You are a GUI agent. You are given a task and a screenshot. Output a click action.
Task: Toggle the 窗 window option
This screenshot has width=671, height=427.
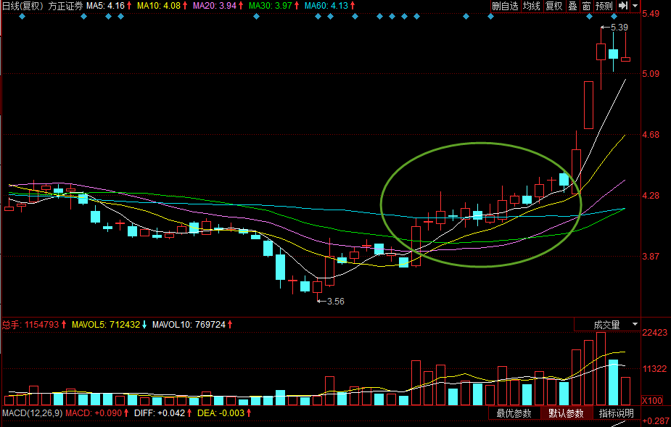point(586,6)
